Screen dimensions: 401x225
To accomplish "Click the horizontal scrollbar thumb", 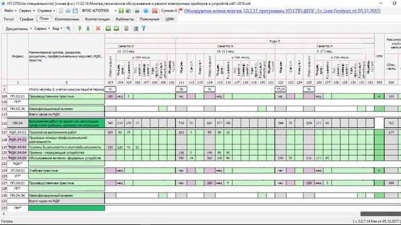I will 380,214.
